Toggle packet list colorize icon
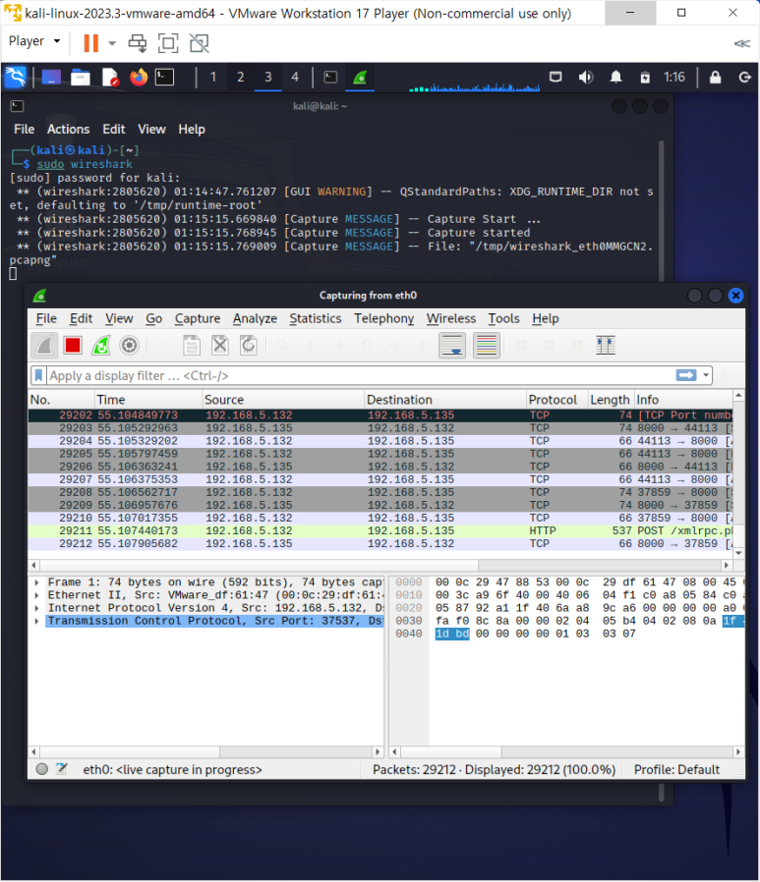The image size is (760, 882). pos(487,346)
